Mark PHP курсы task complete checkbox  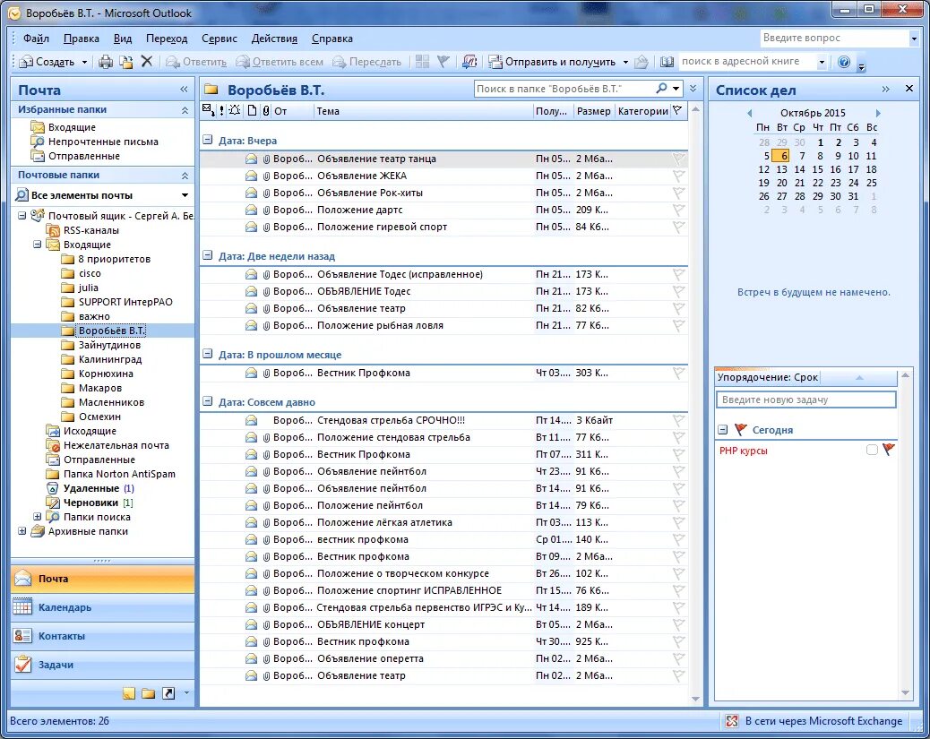pyautogui.click(x=871, y=451)
